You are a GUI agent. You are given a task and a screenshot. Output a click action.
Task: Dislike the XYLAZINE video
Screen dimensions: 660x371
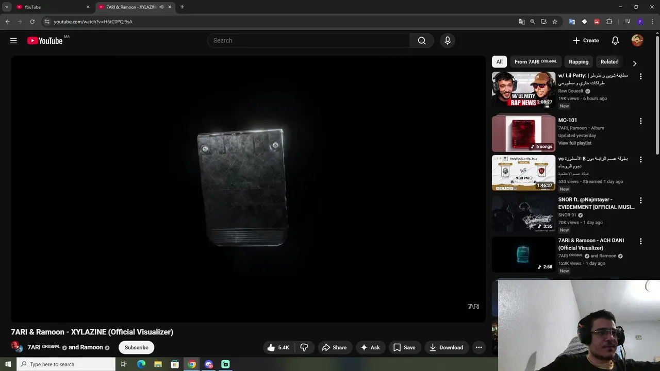[304, 348]
